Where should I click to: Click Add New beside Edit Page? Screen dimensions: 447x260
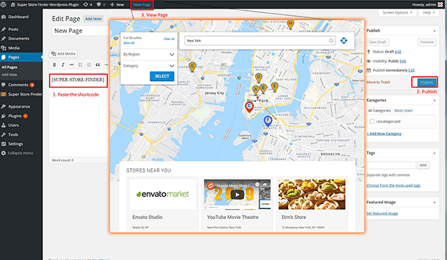pyautogui.click(x=94, y=19)
